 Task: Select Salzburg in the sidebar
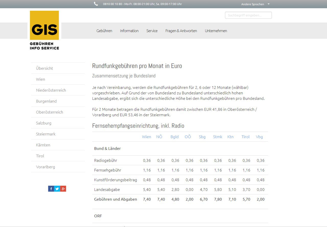[x=58, y=123]
